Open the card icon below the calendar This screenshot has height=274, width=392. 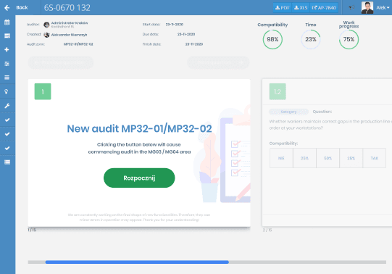pos(7,36)
